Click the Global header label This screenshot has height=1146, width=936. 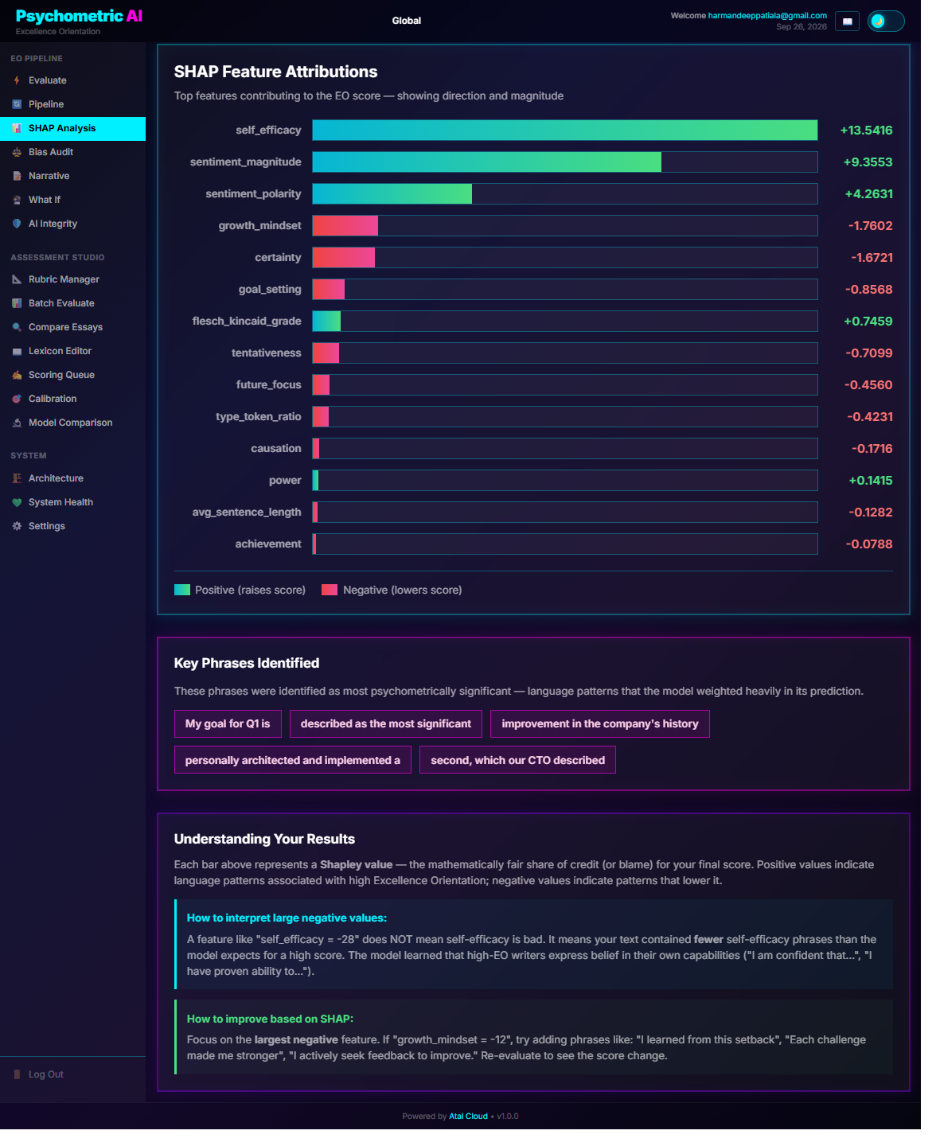pyautogui.click(x=407, y=21)
